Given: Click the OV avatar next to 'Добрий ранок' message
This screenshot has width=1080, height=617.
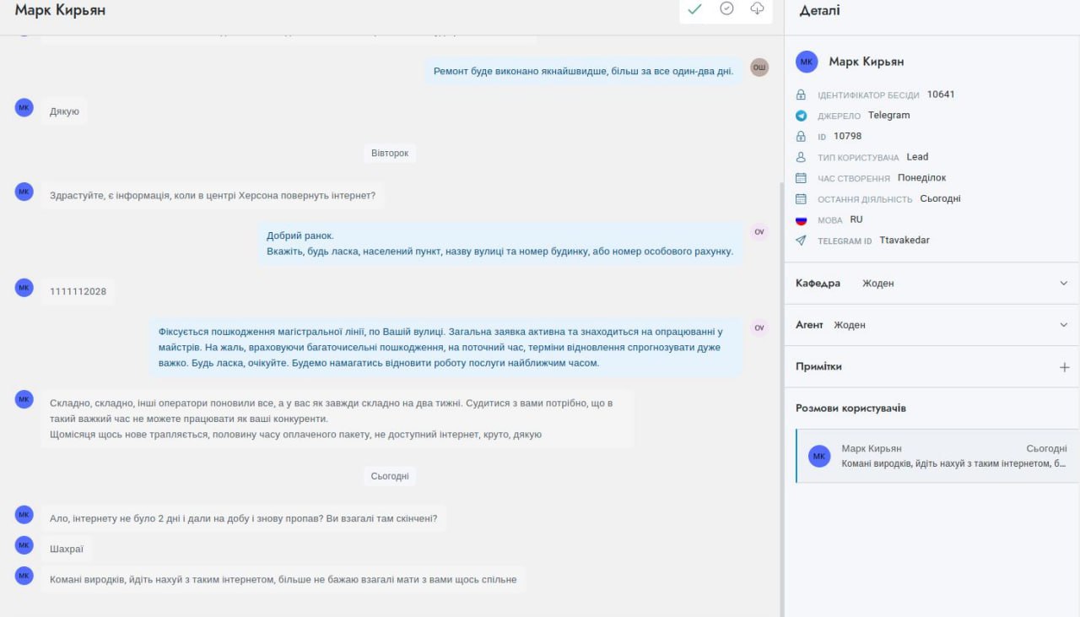Looking at the screenshot, I should (759, 231).
